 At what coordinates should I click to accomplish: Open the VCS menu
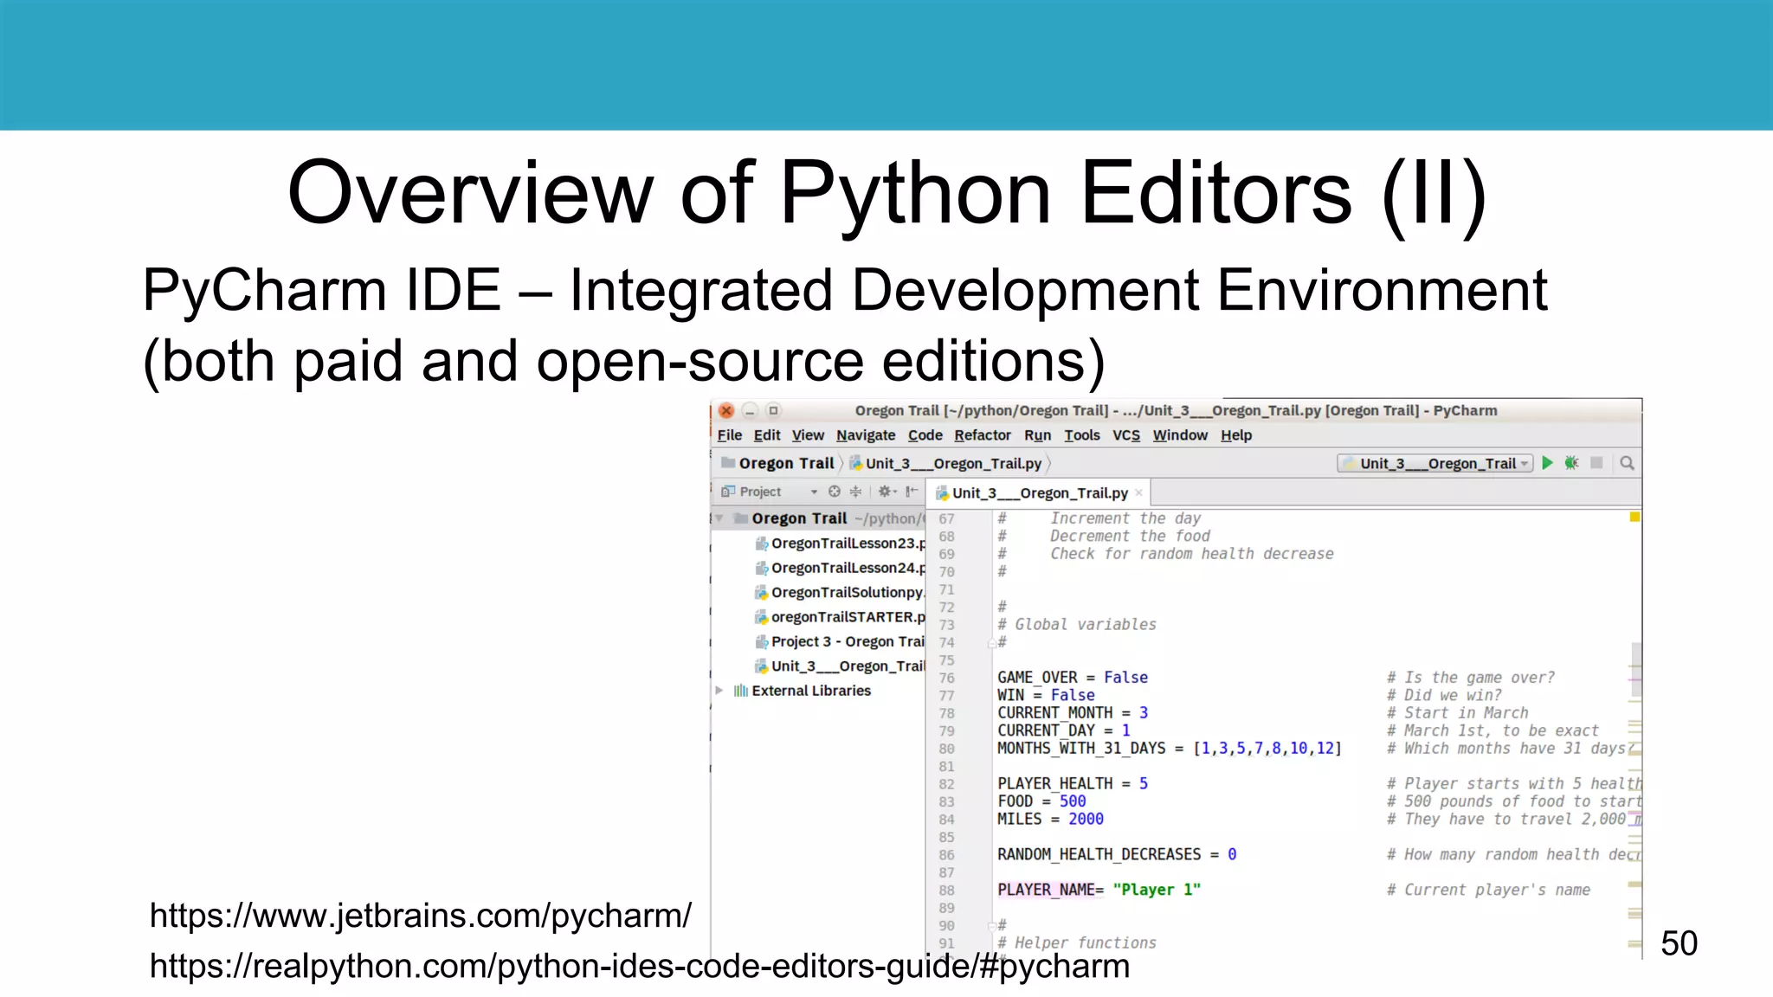1126,435
